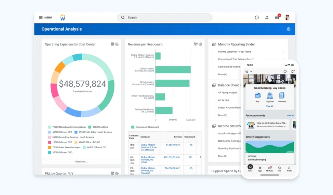This screenshot has height=195, width=333.
Task: Open the inbox icon with the red badge
Action: pyautogui.click(x=277, y=18)
